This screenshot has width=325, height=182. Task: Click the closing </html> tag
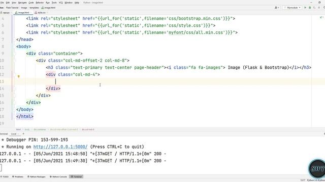tap(25, 116)
